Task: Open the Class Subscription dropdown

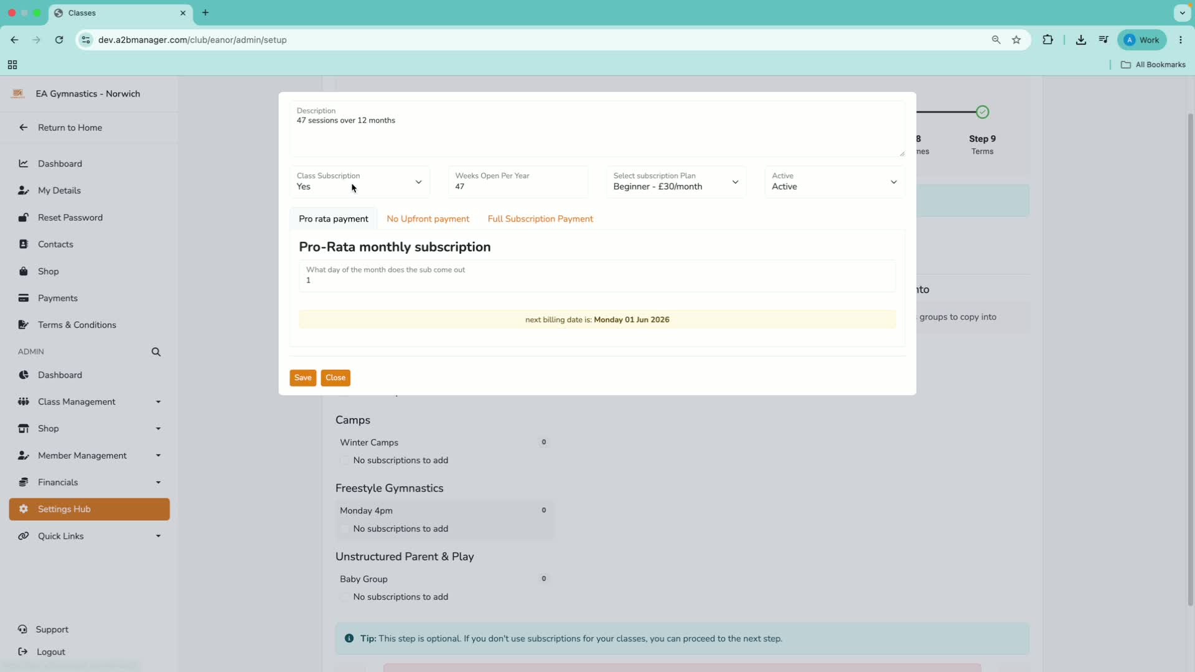Action: (x=360, y=182)
